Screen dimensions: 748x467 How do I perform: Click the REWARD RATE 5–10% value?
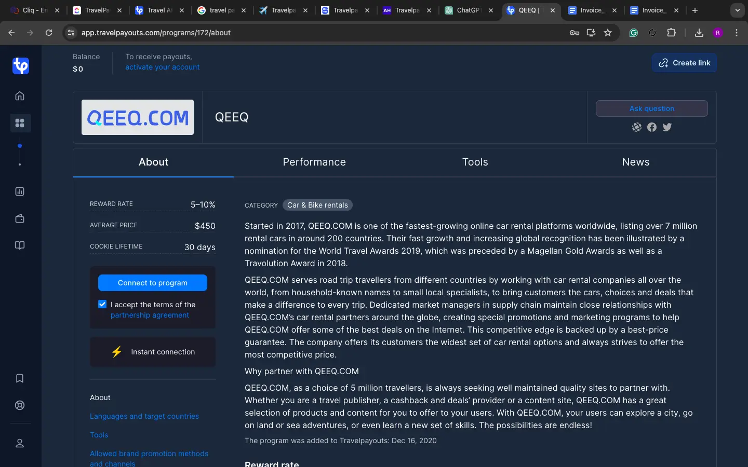[203, 204]
